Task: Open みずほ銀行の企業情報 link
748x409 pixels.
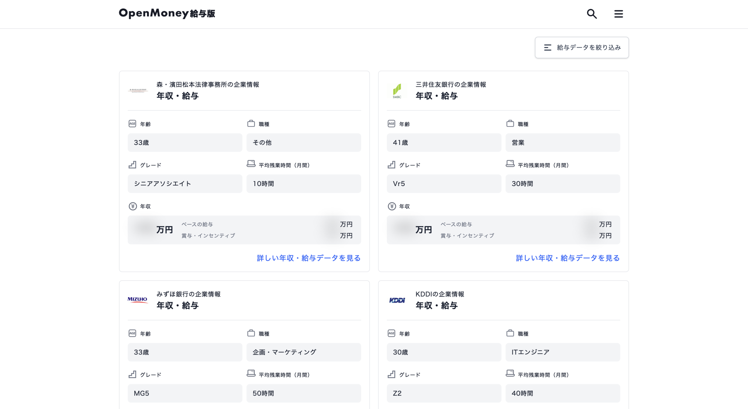Action: pyautogui.click(x=188, y=294)
